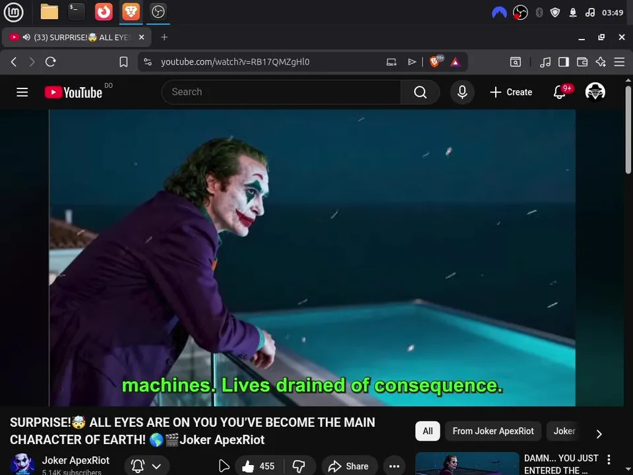
Task: Open options menu for the suggested video
Action: (609, 459)
